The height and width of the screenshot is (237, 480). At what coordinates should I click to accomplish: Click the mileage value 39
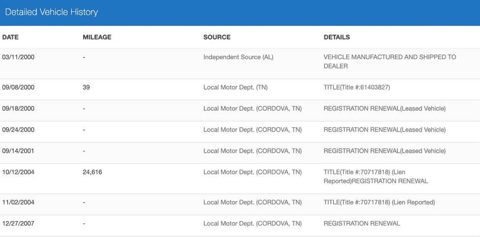coord(87,87)
